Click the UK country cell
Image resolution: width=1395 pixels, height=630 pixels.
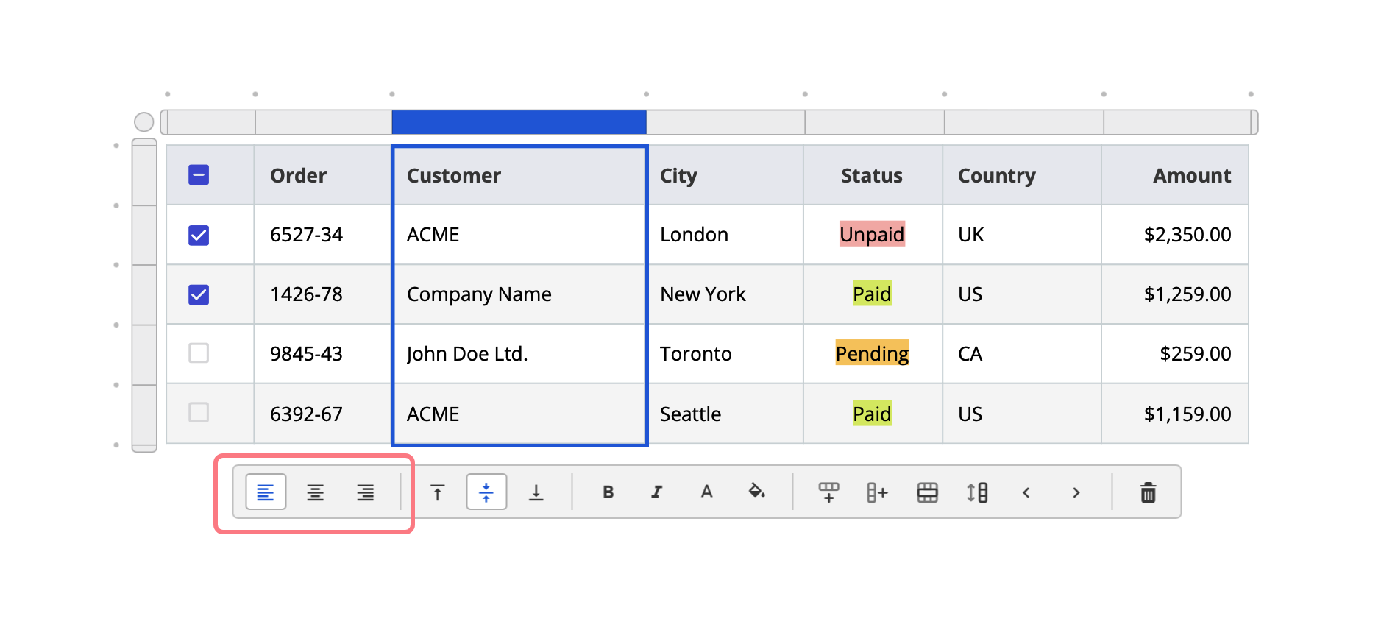pyautogui.click(x=1022, y=235)
